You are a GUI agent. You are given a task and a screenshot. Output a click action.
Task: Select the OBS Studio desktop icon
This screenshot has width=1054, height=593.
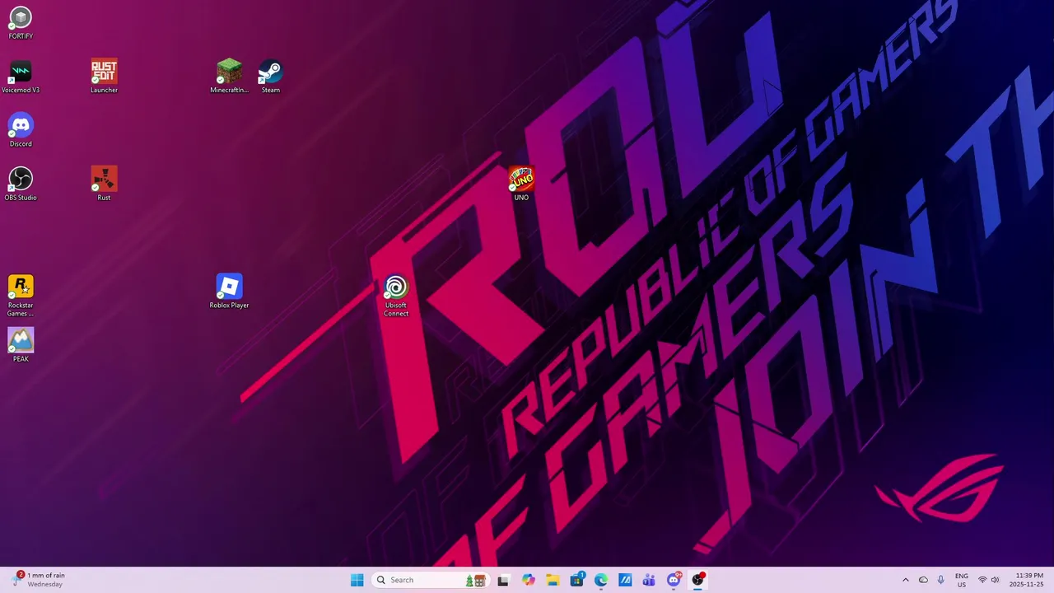click(21, 184)
